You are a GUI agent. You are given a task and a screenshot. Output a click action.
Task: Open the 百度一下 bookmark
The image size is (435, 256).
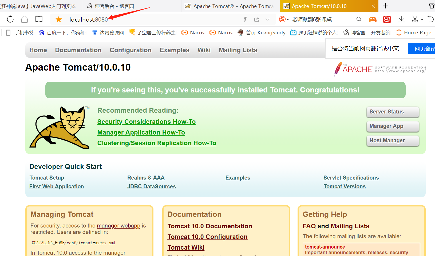click(62, 32)
